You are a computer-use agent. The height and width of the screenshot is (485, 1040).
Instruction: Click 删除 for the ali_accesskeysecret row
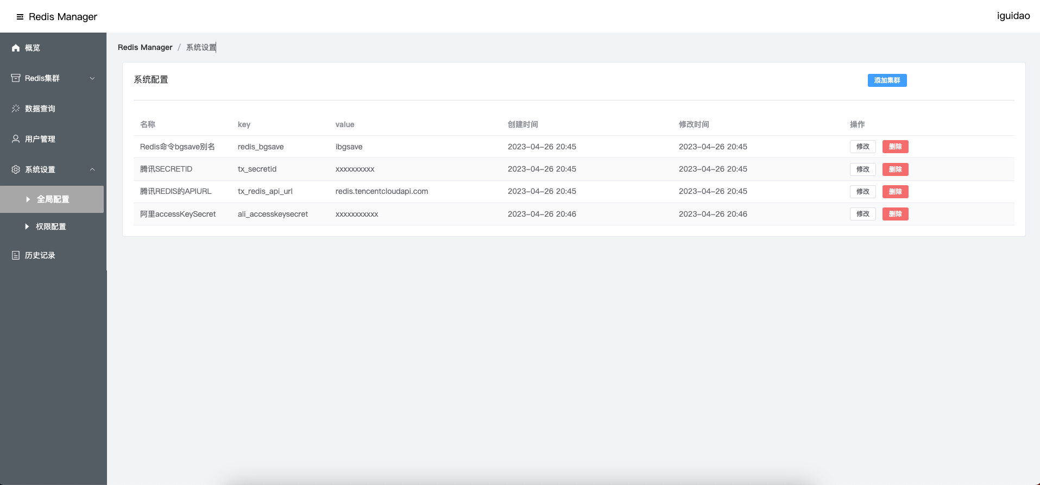[895, 214]
